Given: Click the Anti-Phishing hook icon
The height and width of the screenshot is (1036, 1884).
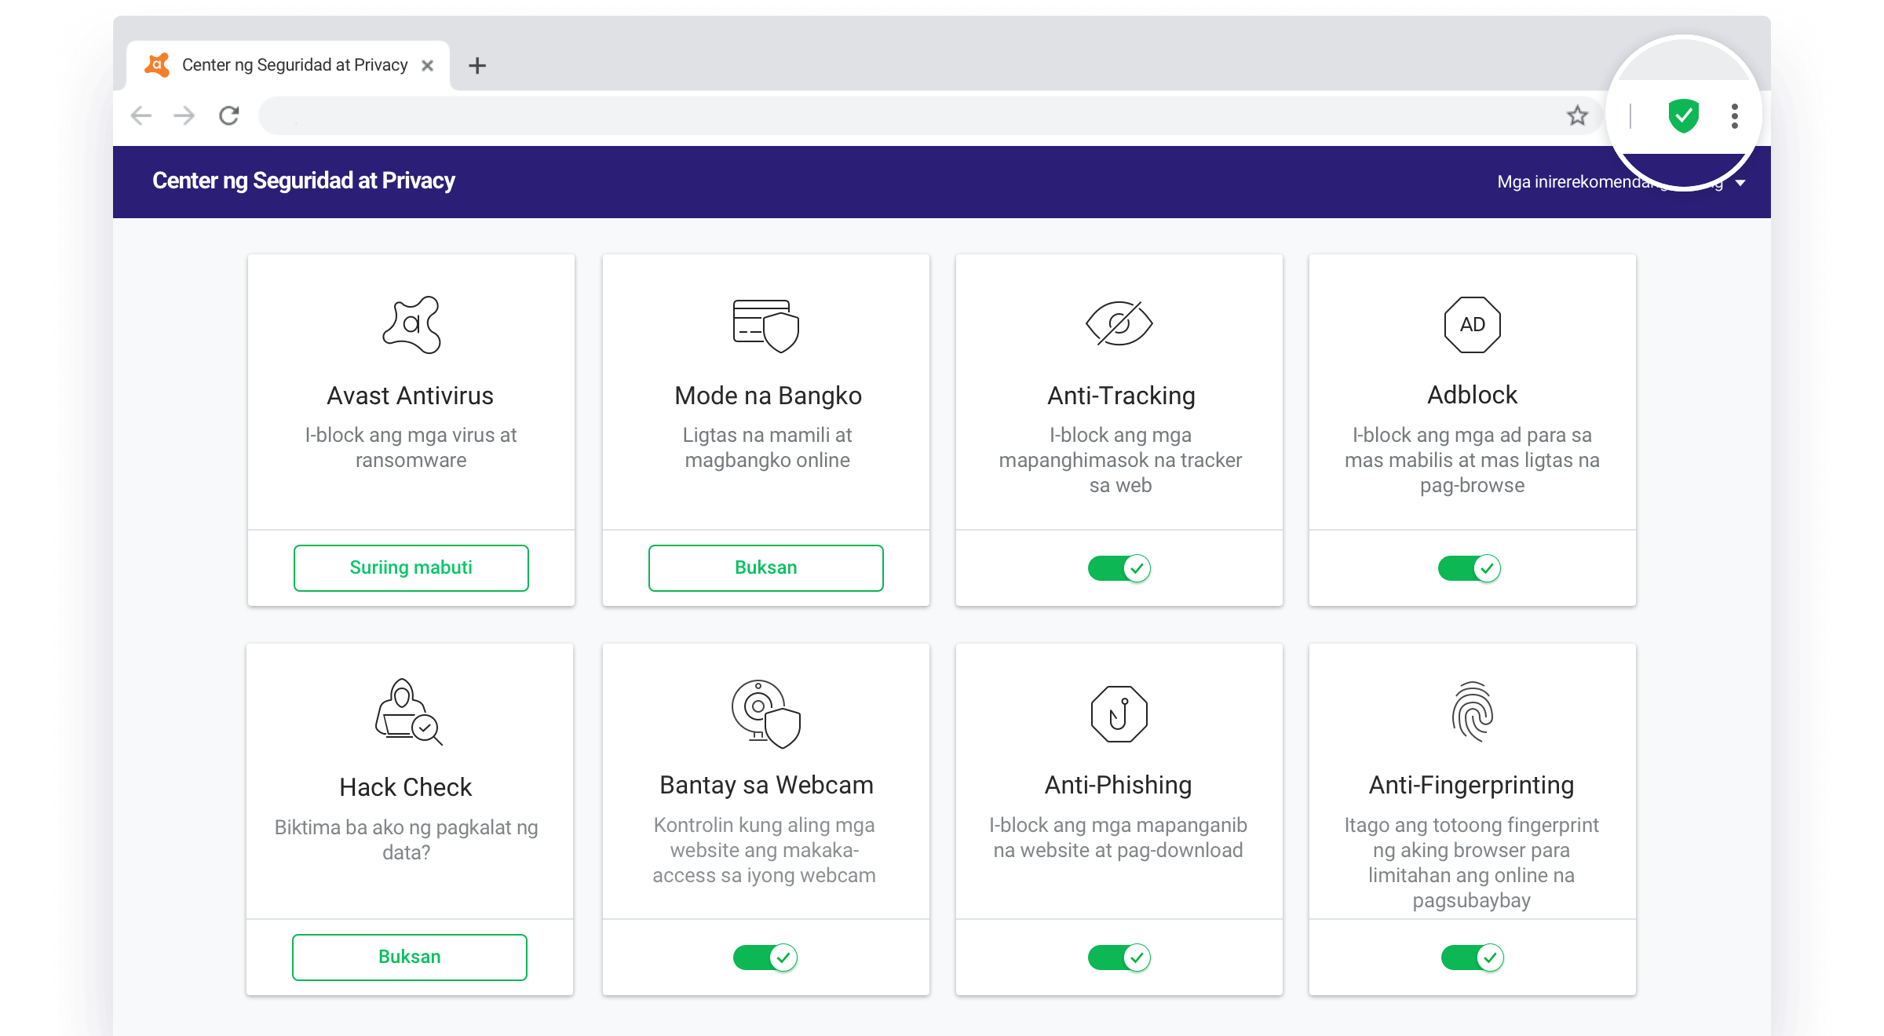Looking at the screenshot, I should click(x=1119, y=713).
